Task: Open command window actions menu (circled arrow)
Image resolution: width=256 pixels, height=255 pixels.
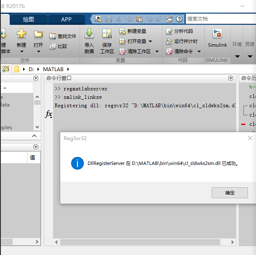Action: [231, 78]
